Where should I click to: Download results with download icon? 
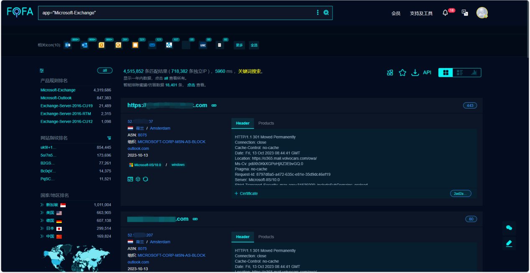pyautogui.click(x=415, y=73)
